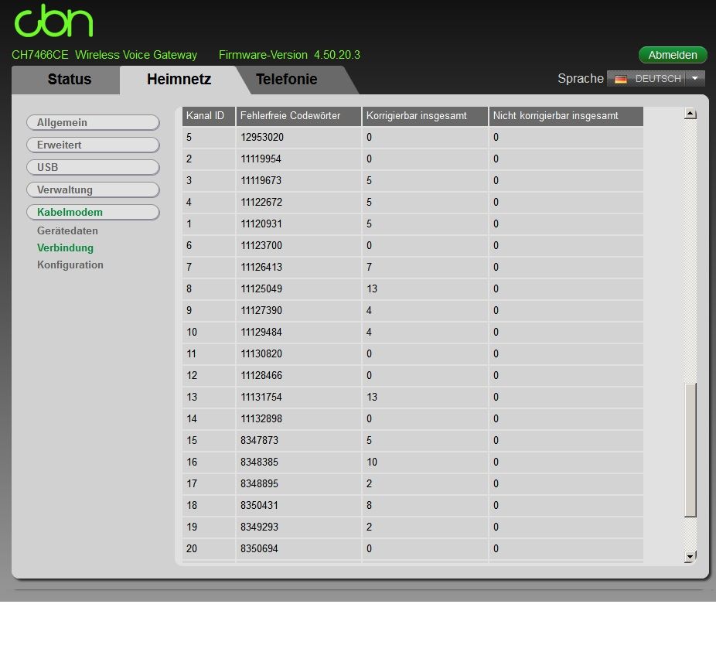Open the Sprache language dropdown arrow
716x669 pixels.
(695, 79)
